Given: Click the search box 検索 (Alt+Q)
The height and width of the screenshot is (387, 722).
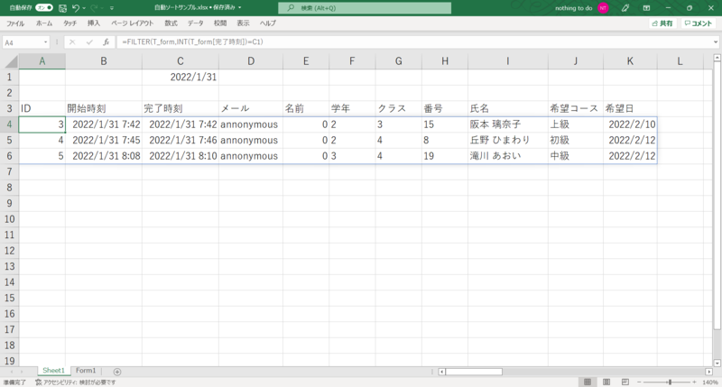Looking at the screenshot, I should click(365, 8).
